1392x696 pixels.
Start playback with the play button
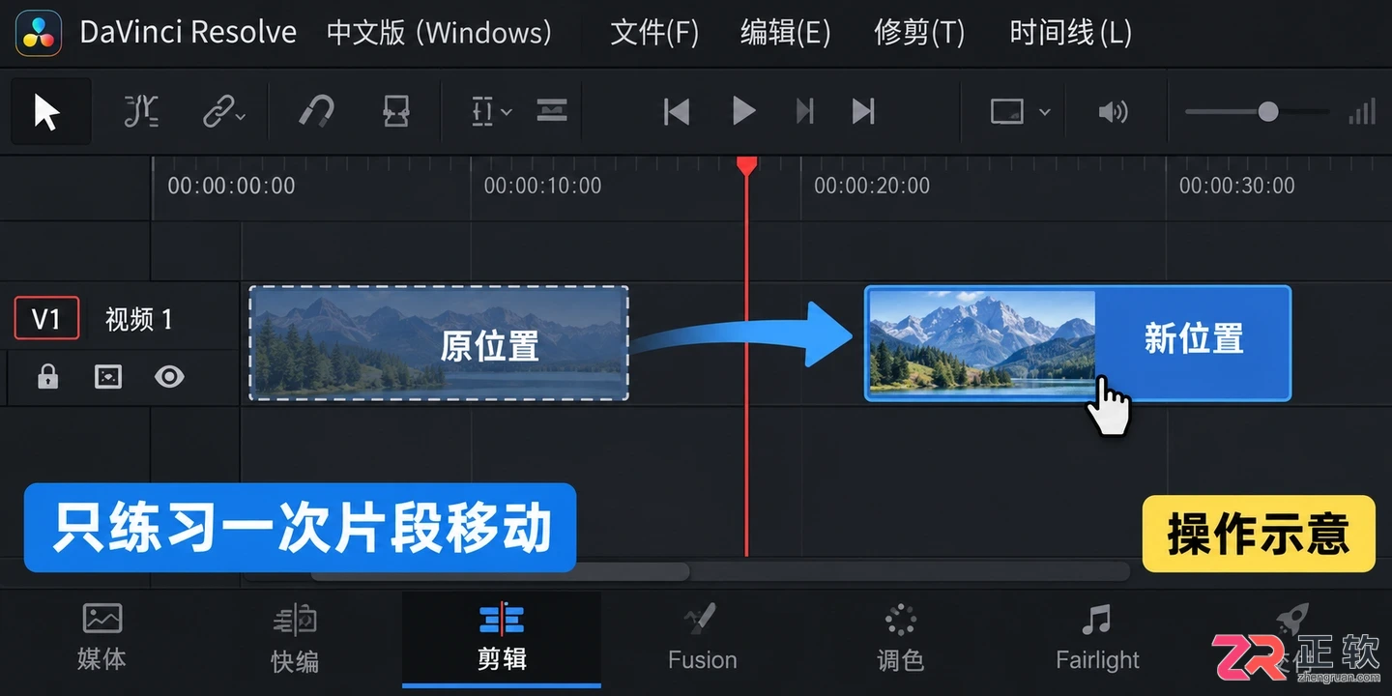pos(743,111)
